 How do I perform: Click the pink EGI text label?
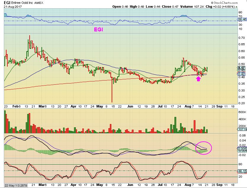pos(98,29)
